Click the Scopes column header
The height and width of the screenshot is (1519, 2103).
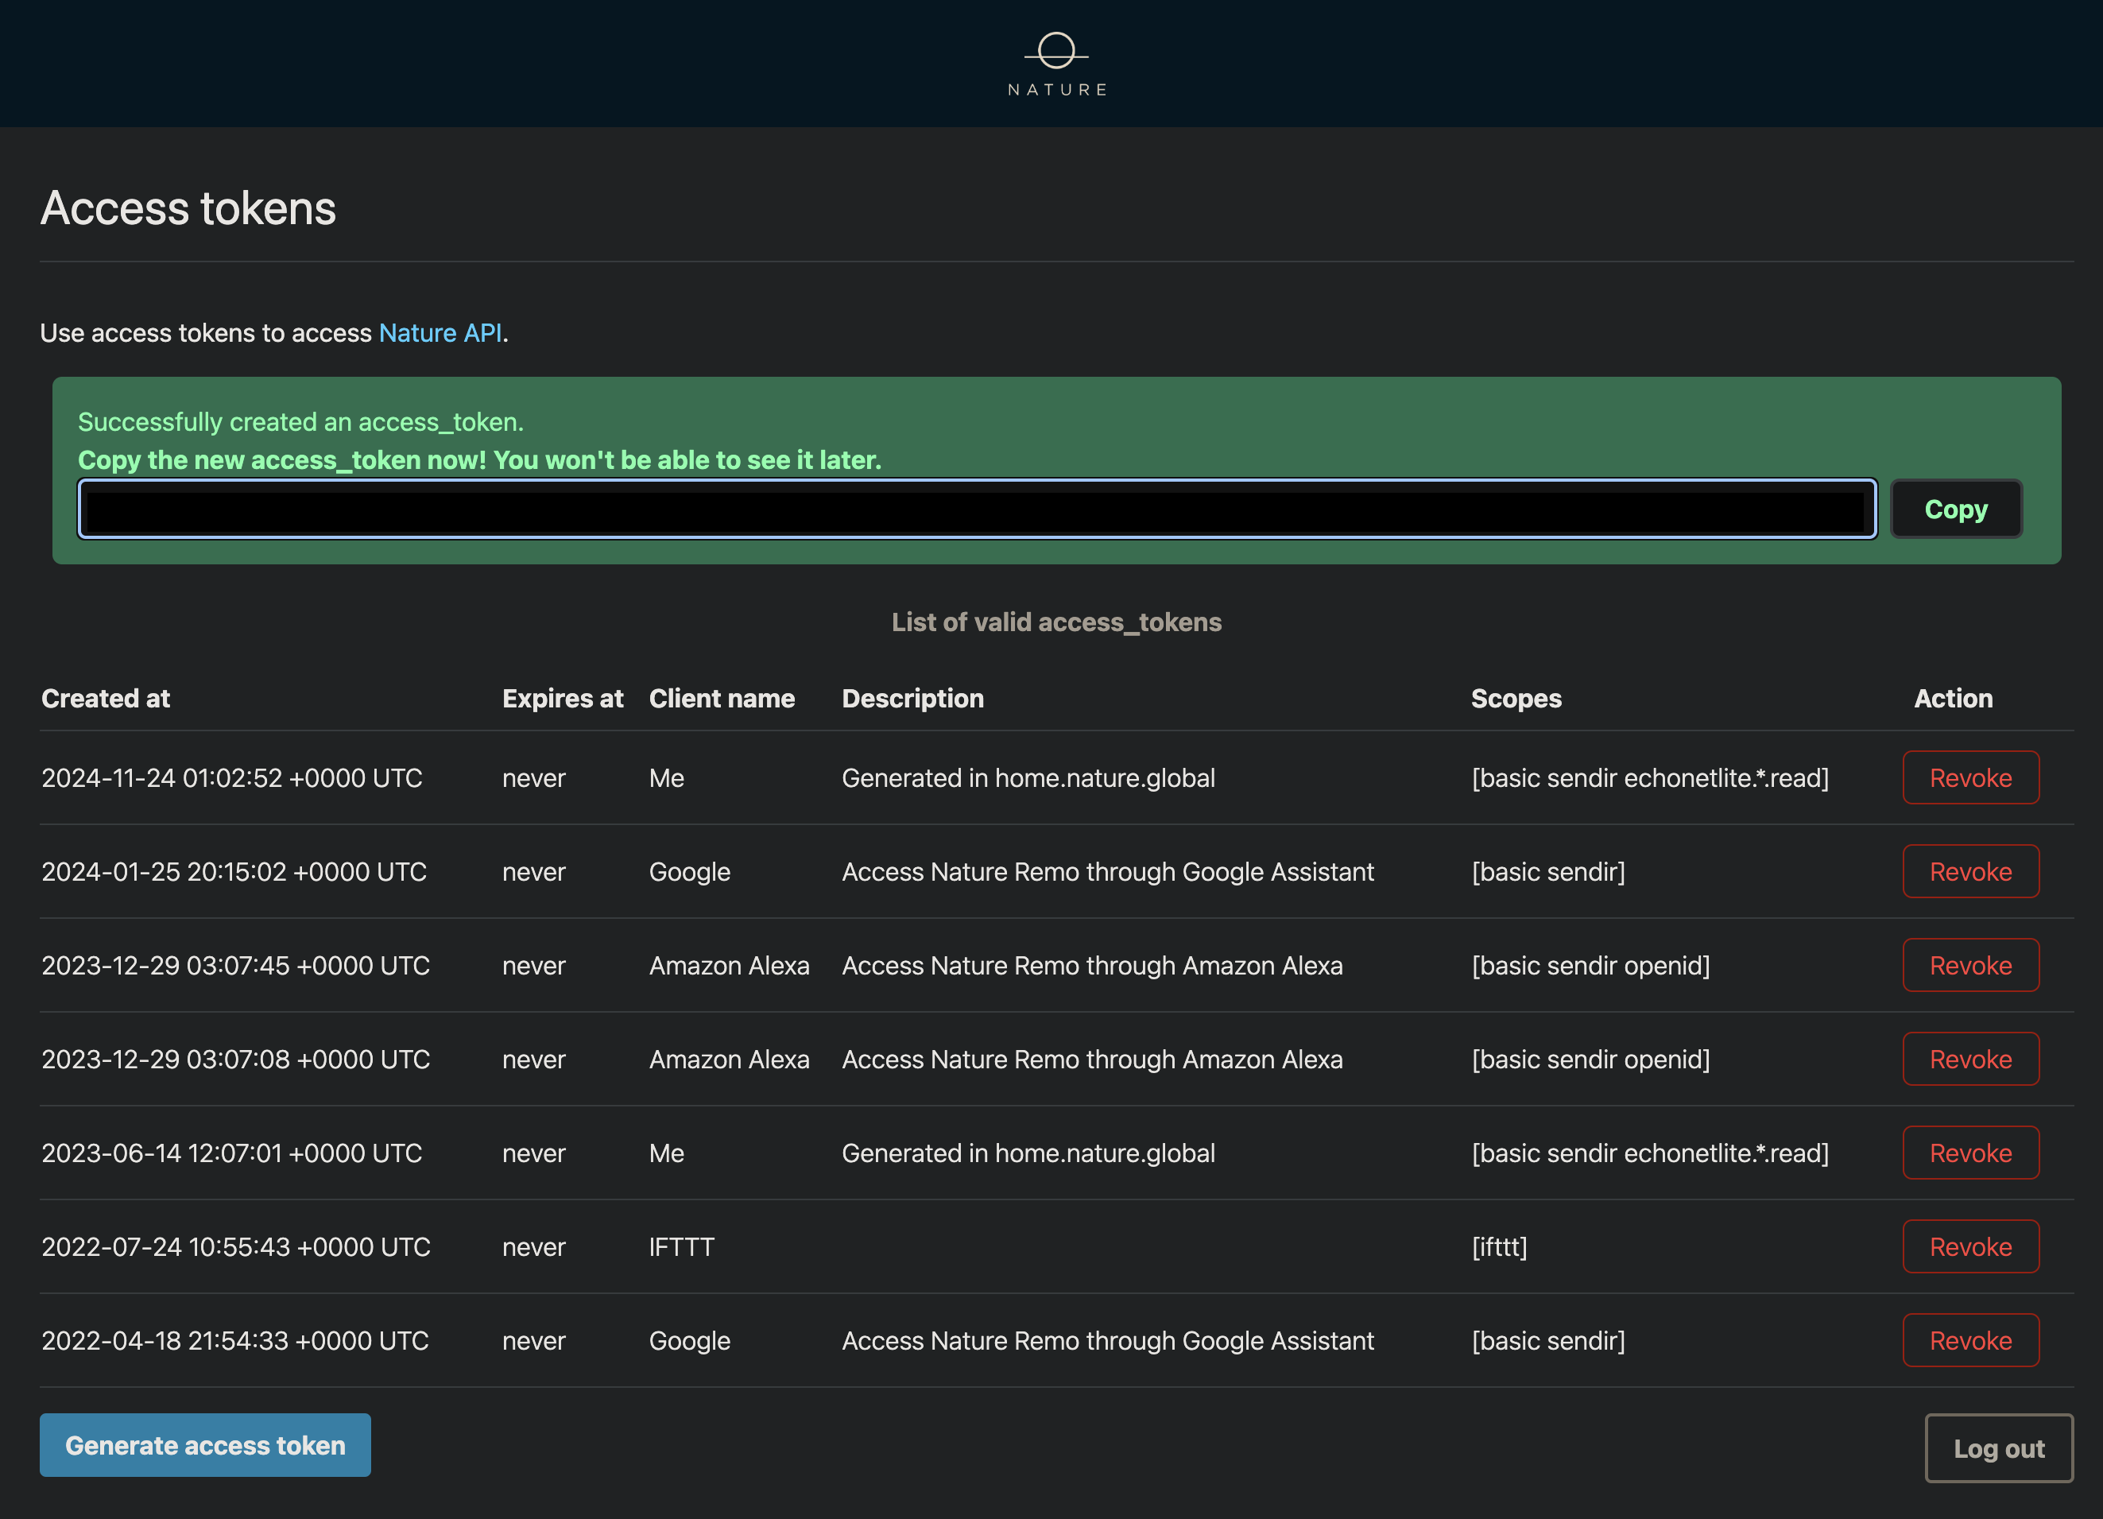(1516, 698)
